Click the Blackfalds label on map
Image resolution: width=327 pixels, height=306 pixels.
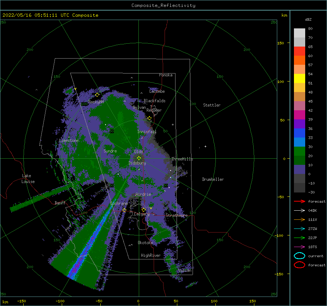pos(154,101)
